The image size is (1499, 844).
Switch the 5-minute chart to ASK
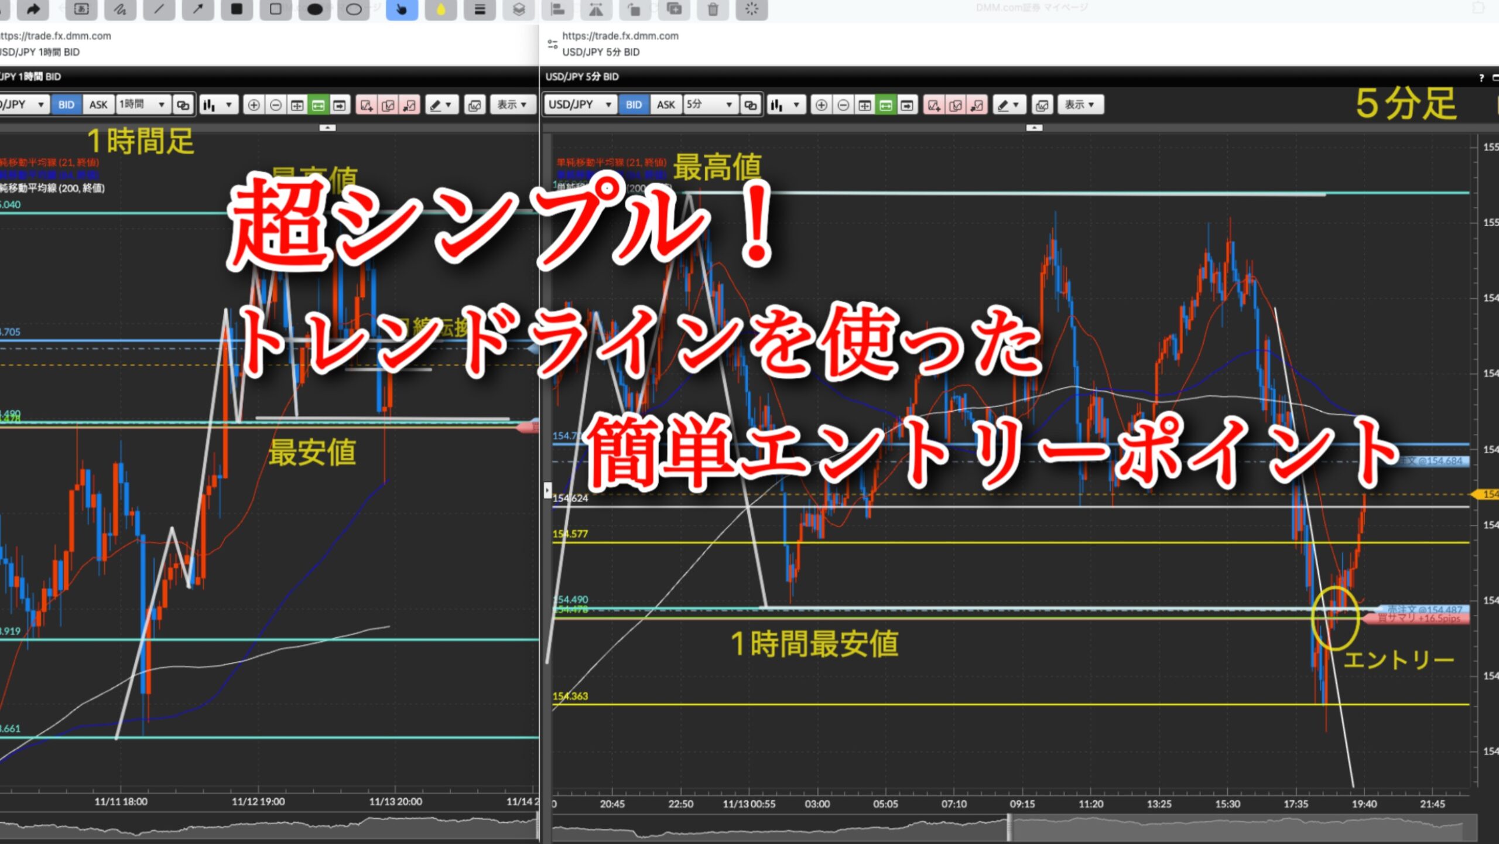tap(665, 105)
